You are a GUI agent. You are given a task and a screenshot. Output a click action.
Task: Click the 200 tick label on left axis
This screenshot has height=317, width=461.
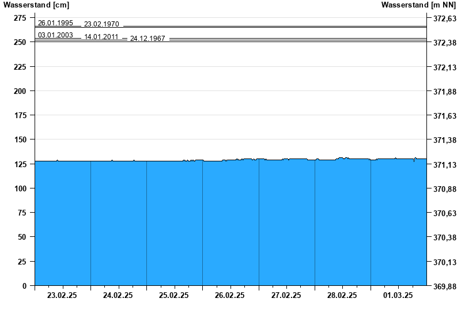[x=20, y=91]
